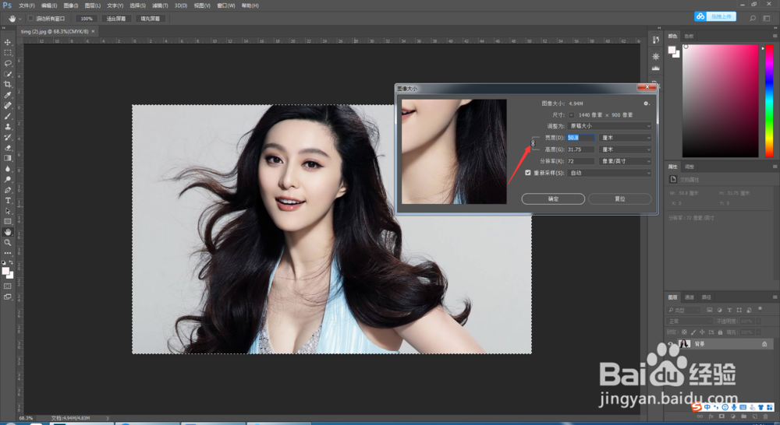Screen dimensions: 780x425
Task: Open the height unit 厘米 dropdown
Action: click(x=625, y=149)
